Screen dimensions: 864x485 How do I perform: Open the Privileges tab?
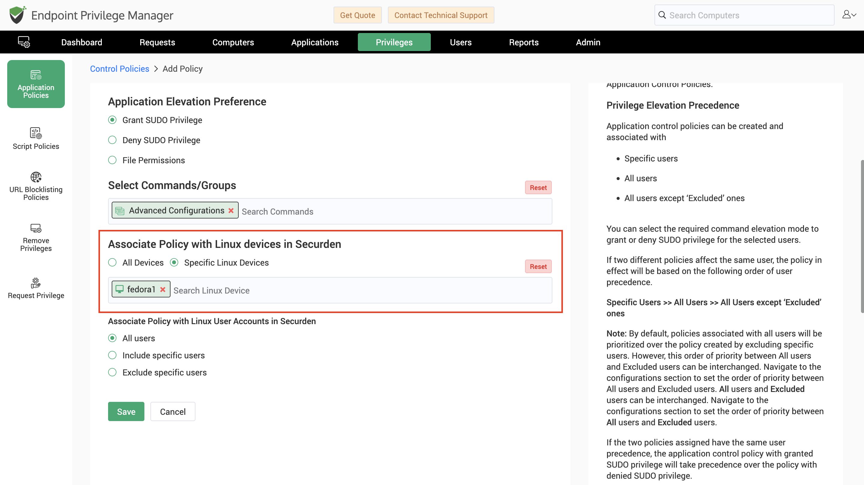click(394, 42)
